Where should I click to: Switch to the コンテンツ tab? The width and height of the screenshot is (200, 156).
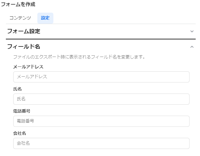(20, 18)
